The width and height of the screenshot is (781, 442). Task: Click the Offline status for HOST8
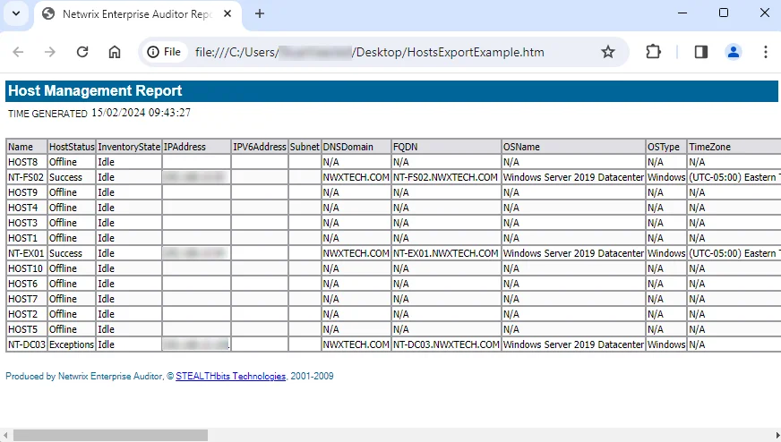[72, 162]
